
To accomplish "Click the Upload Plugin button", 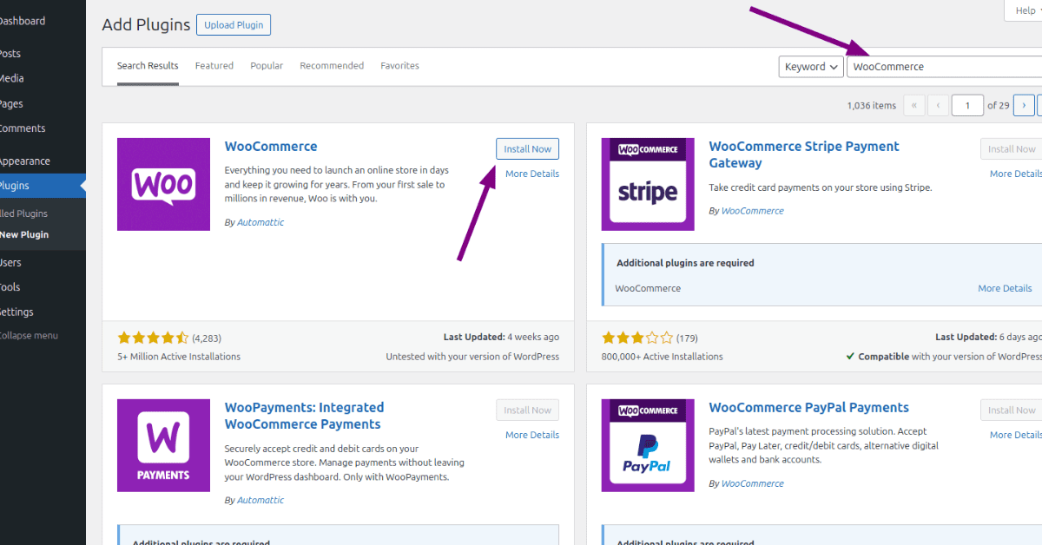I will tap(234, 25).
